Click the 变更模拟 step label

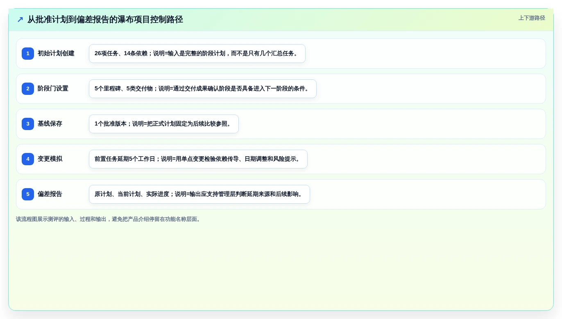50,159
